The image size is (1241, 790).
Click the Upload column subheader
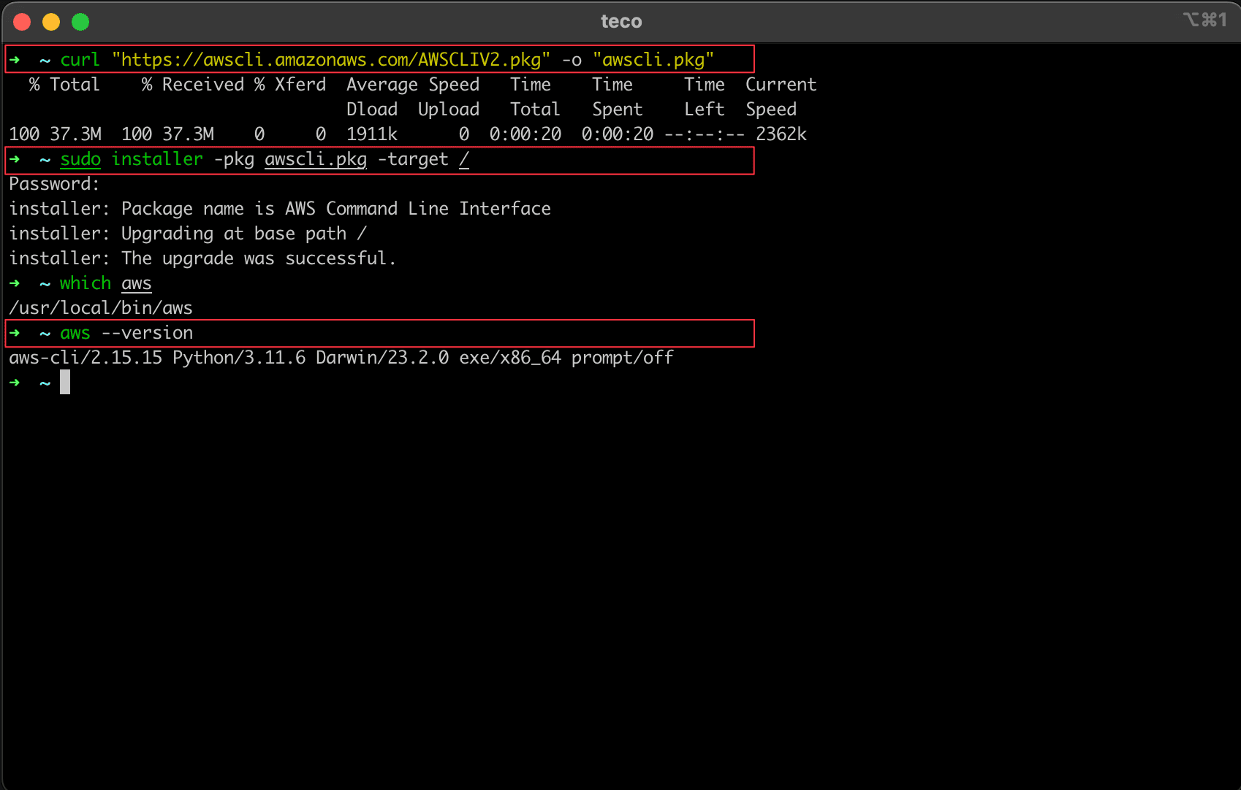(449, 110)
